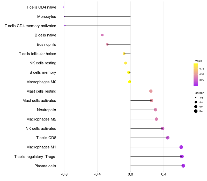Select the Eosinophils data point
This screenshot has height=181, width=207.
click(107, 44)
